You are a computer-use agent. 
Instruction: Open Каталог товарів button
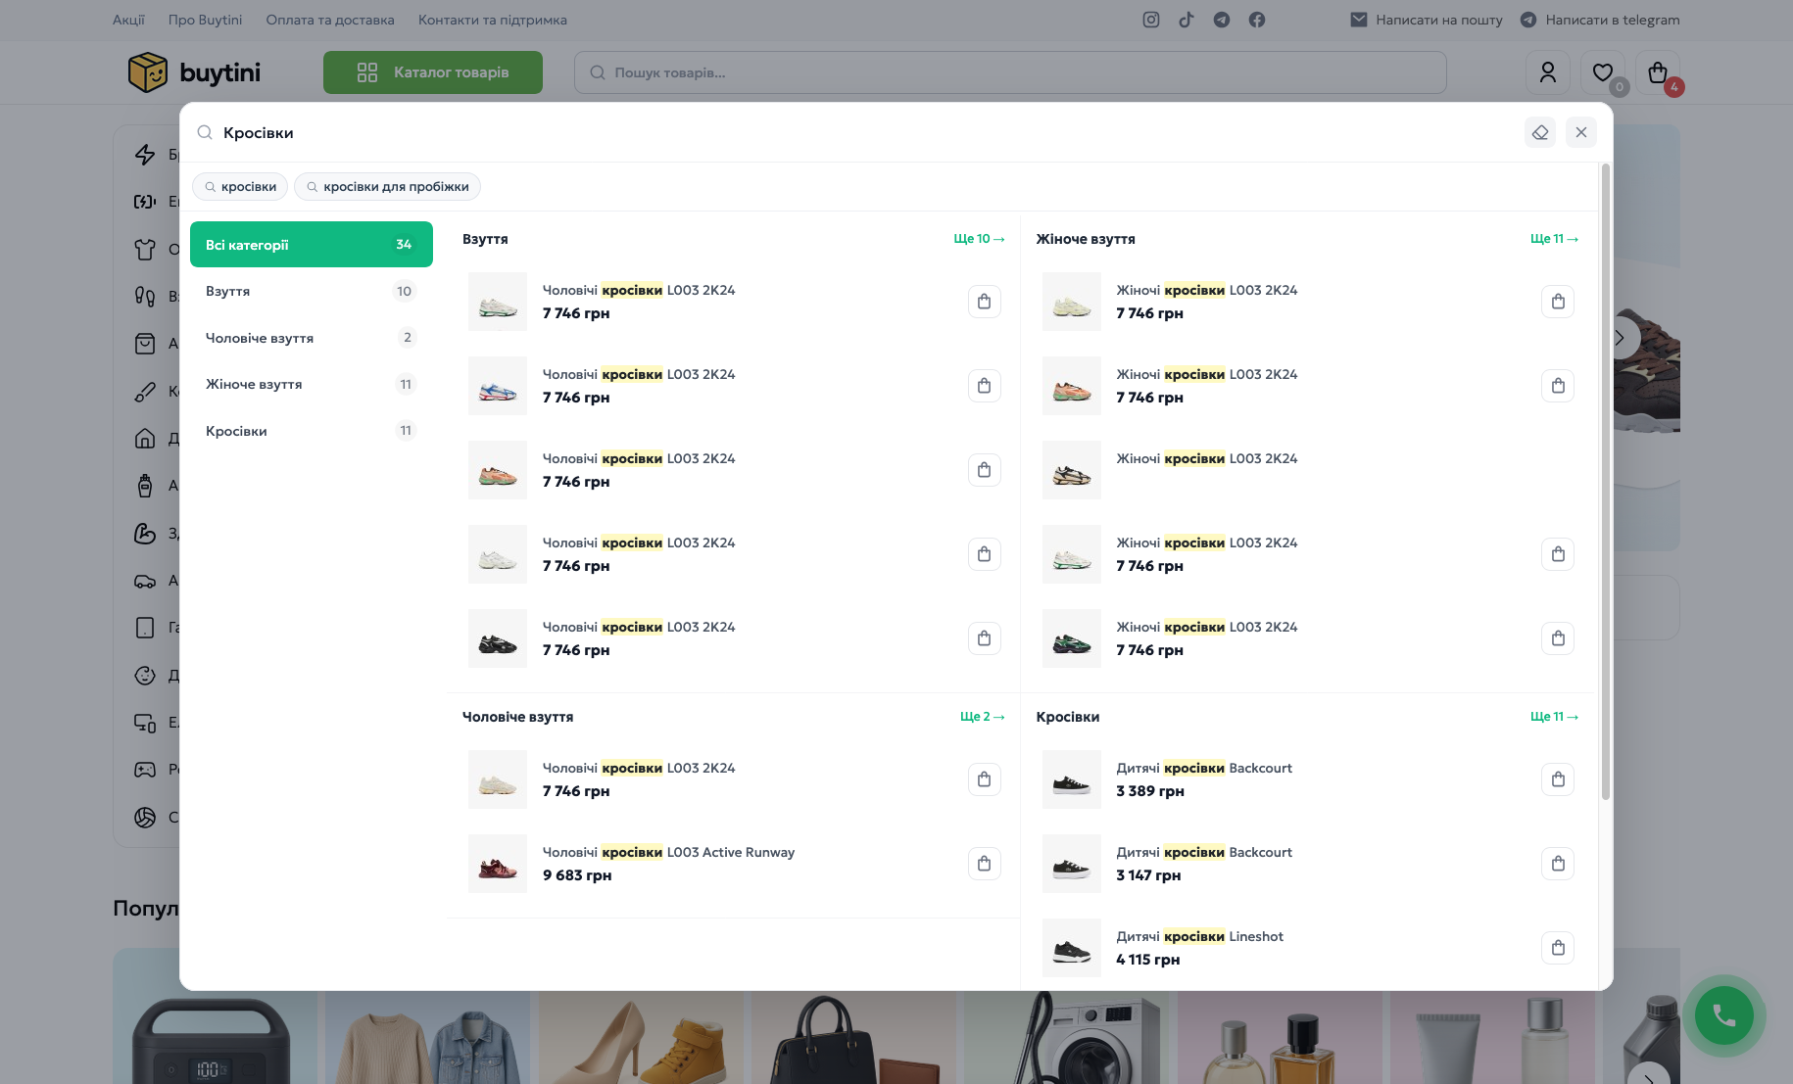pos(433,72)
